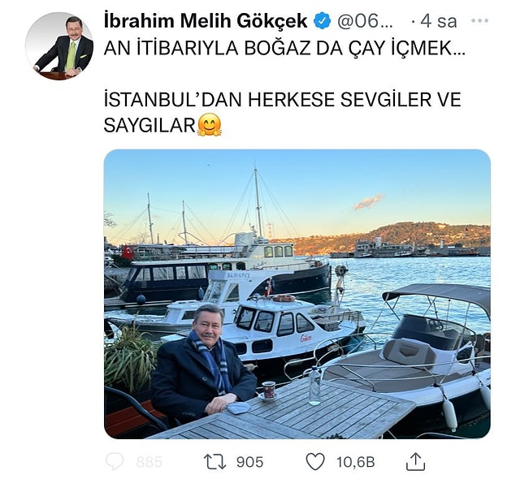
Task: Click the hugging face emoji after SAYGILAR
Action: pos(210,125)
